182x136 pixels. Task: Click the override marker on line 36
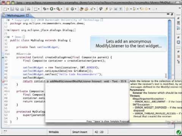(x=3, y=57)
